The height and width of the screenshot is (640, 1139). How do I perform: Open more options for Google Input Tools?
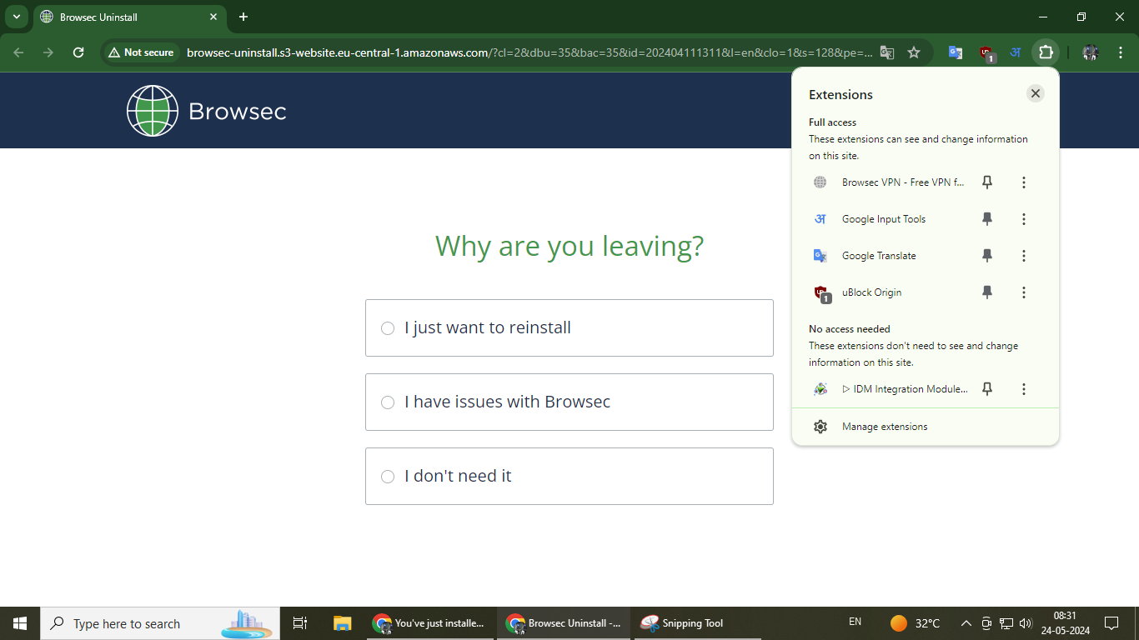point(1024,219)
